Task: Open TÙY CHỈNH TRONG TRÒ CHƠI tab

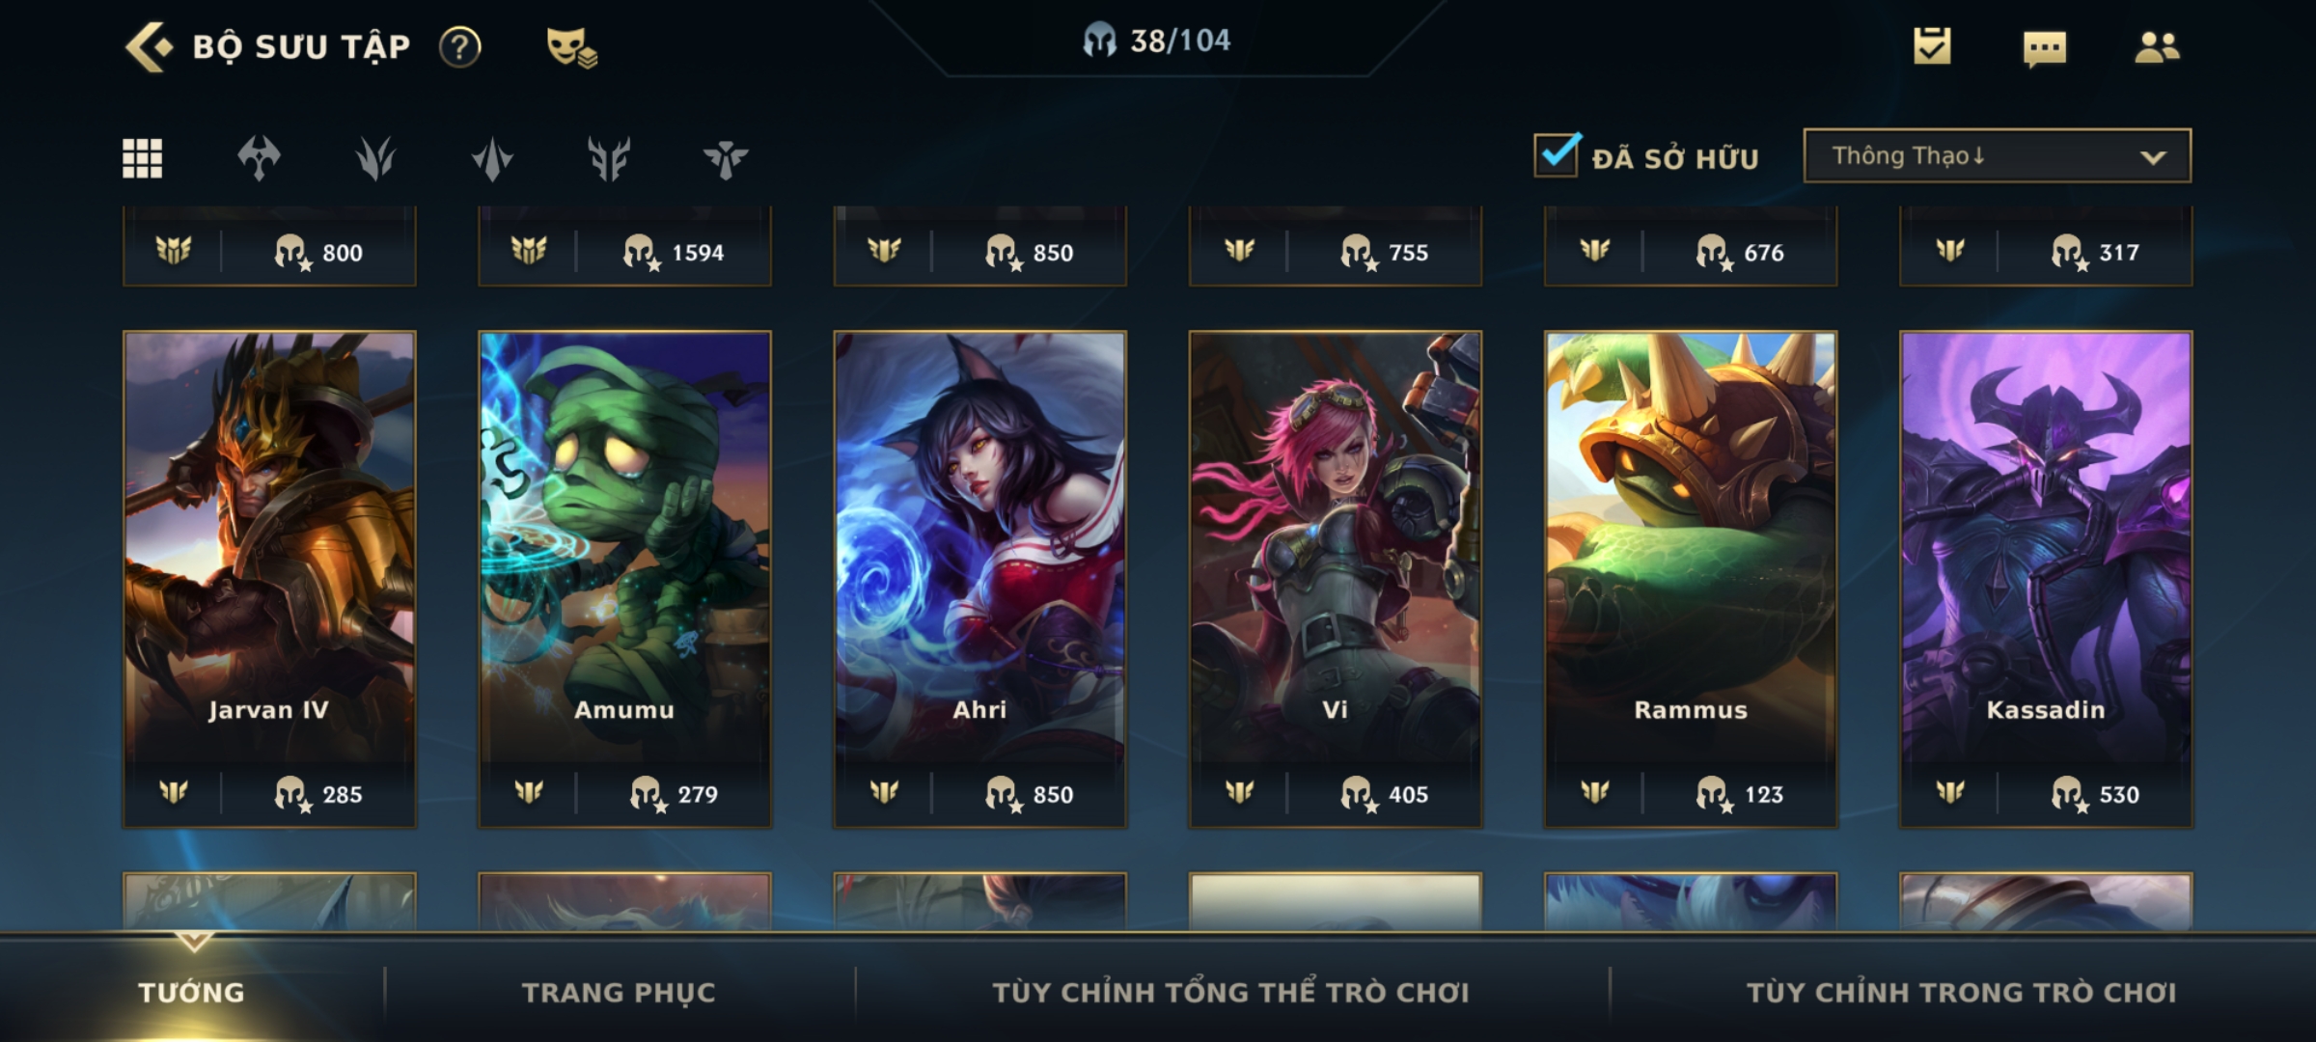Action: click(1962, 993)
